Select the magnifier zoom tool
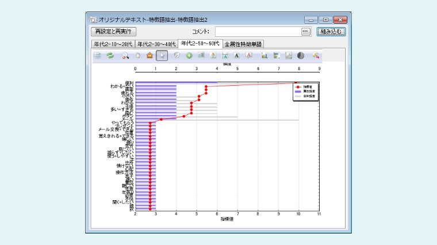 pyautogui.click(x=125, y=55)
